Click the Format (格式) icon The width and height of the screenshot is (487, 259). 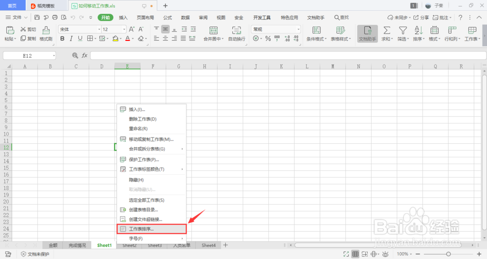tap(434, 30)
